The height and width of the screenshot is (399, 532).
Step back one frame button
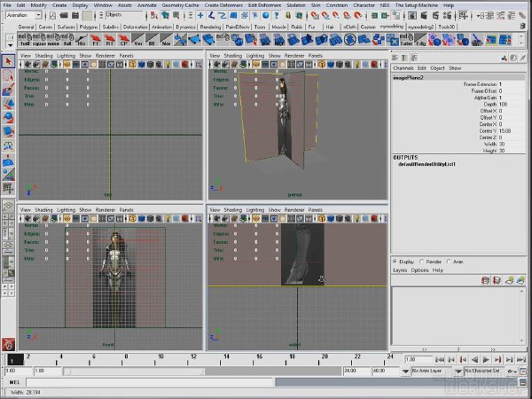tap(451, 360)
